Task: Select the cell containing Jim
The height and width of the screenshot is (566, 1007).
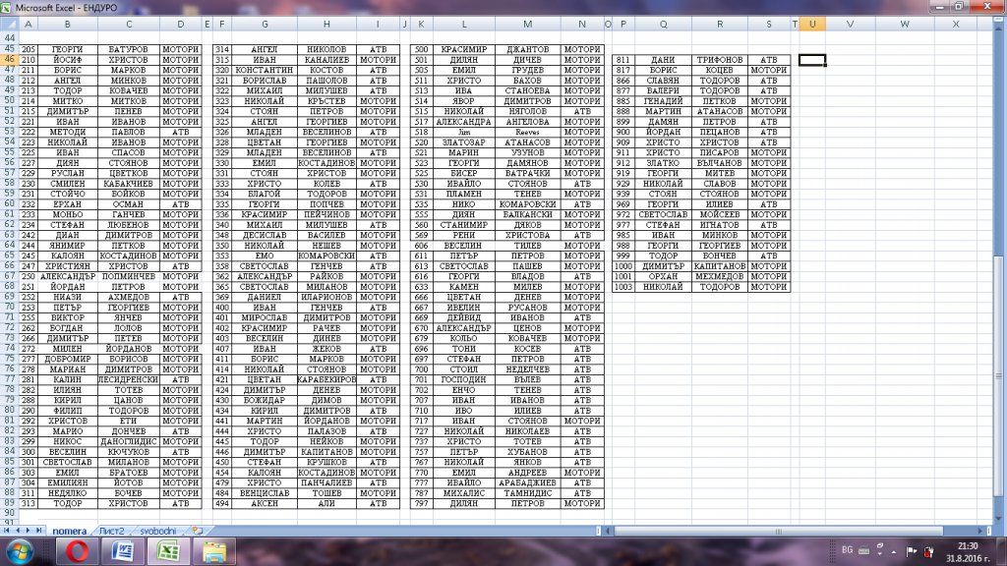Action: point(464,133)
